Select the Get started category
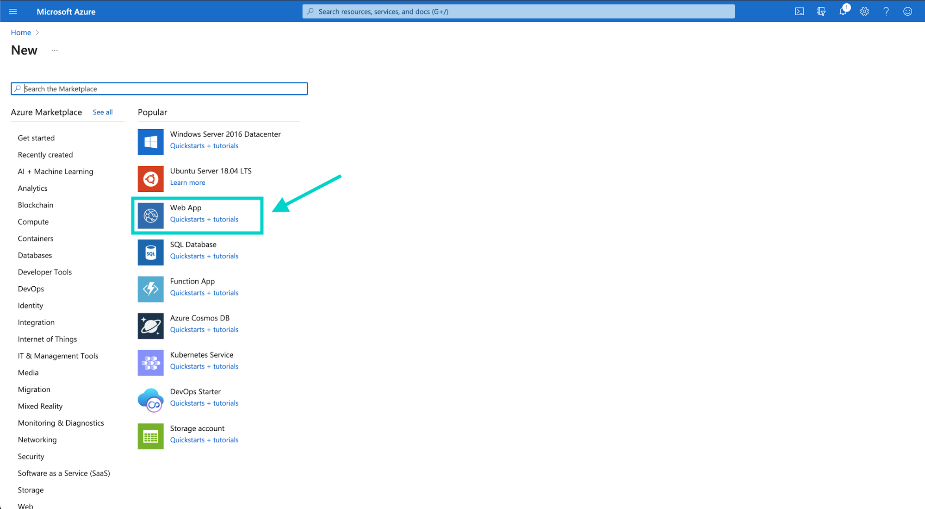Viewport: 925px width, 509px height. pos(36,138)
